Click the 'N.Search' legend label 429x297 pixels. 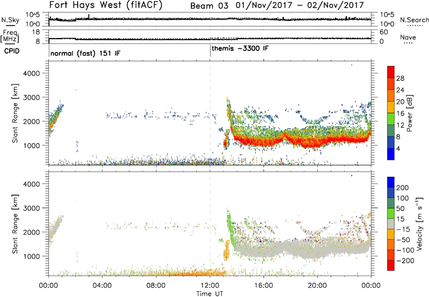click(414, 20)
